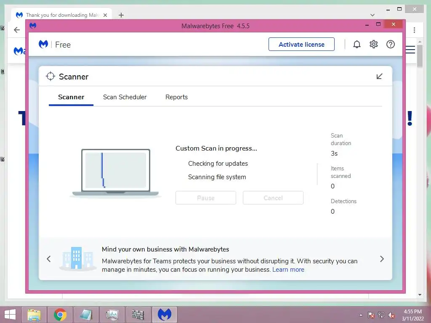Viewport: 431px width, 323px height.
Task: Click the scan duration value 3s
Action: coord(334,154)
